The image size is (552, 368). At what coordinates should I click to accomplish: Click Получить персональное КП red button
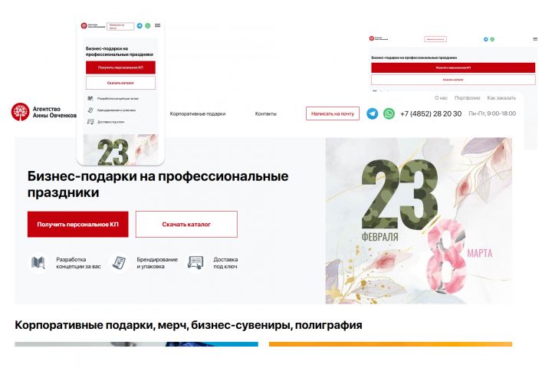pos(77,225)
